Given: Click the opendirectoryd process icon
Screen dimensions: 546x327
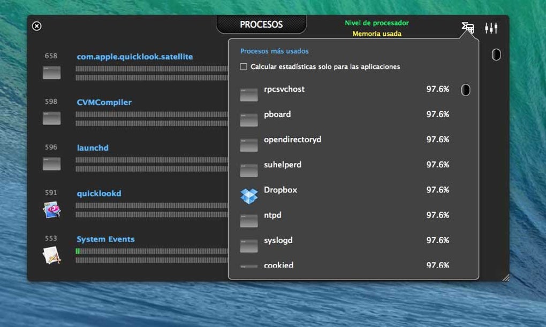Looking at the screenshot, I should pos(249,145).
